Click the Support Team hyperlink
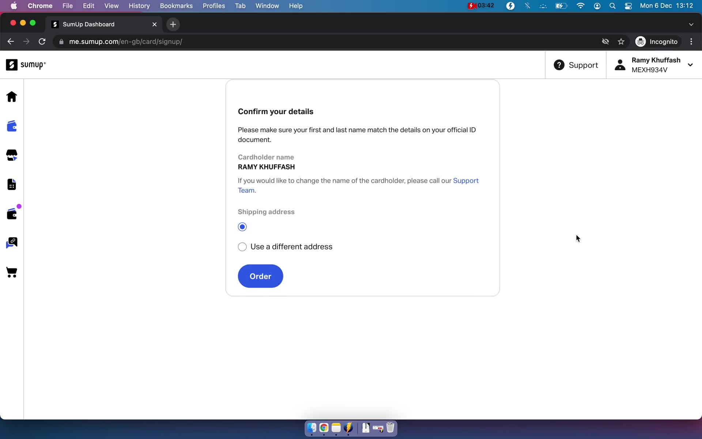Screen dimensions: 702x439 pyautogui.click(x=465, y=181)
